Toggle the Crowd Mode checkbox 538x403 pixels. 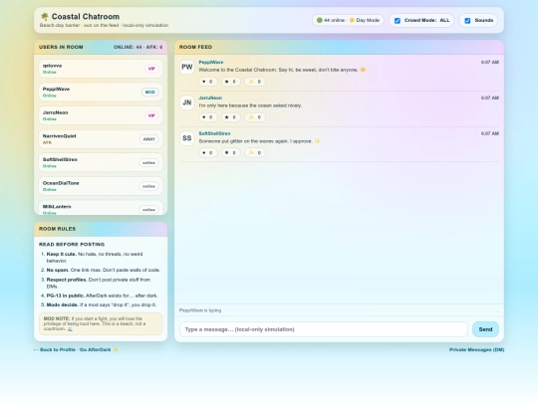click(398, 21)
